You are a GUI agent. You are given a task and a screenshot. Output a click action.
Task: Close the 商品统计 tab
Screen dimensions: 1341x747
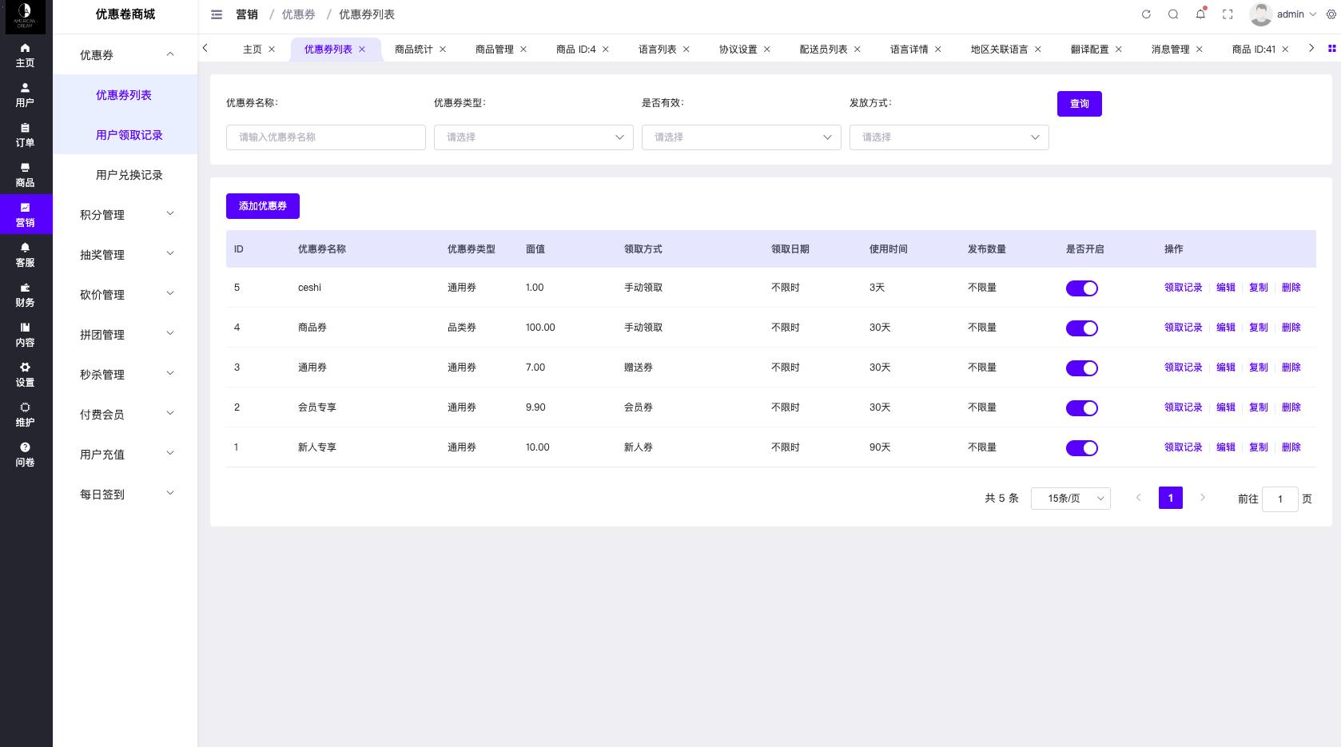tap(443, 50)
